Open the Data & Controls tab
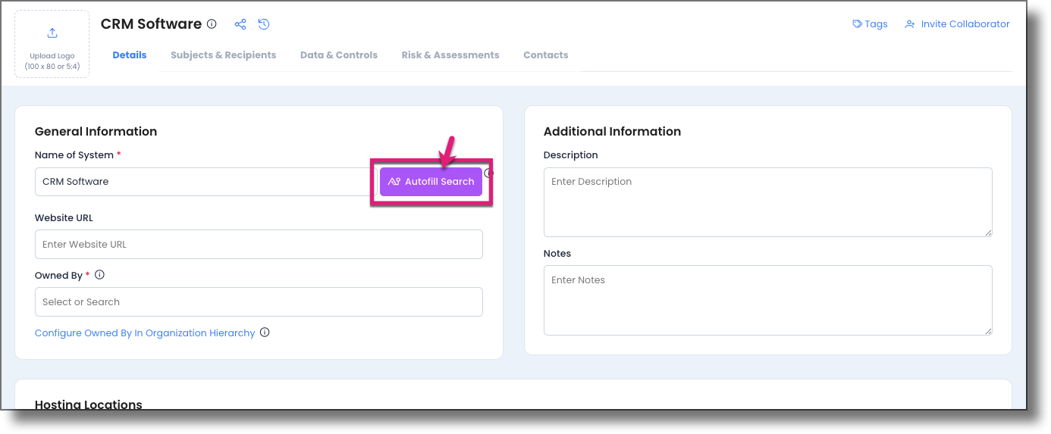1051x434 pixels. [339, 55]
